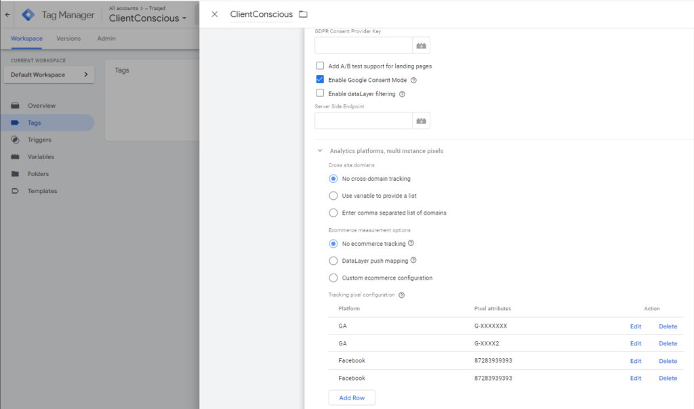Enable A/B test support for landing pages
The image size is (694, 409).
tap(320, 66)
